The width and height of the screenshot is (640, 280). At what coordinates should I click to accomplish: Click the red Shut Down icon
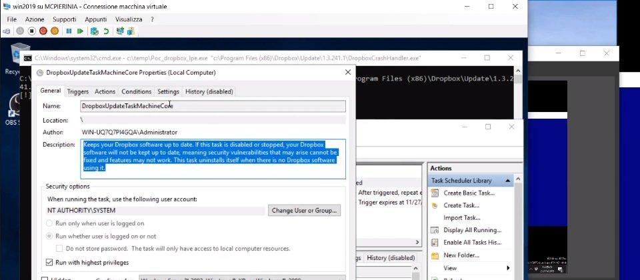click(x=43, y=31)
